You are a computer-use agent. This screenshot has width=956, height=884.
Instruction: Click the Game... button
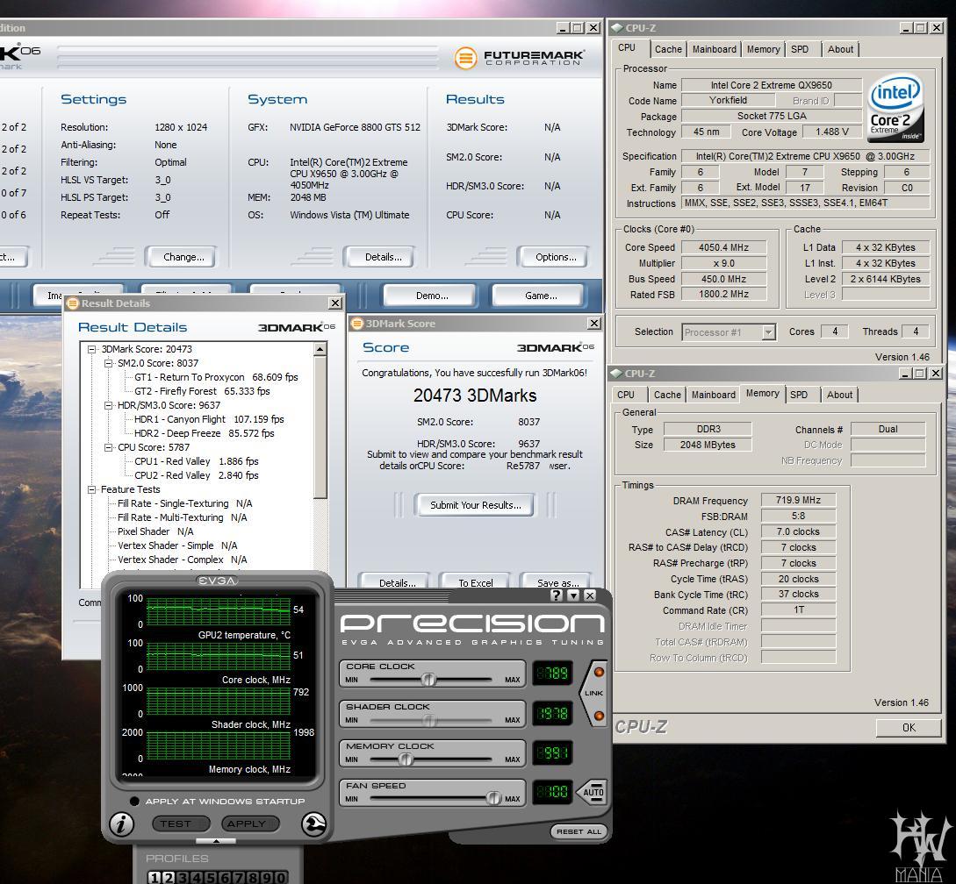coord(540,296)
